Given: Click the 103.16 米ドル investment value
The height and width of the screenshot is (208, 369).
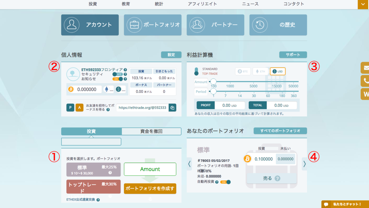Looking at the screenshot, I should pyautogui.click(x=141, y=78).
